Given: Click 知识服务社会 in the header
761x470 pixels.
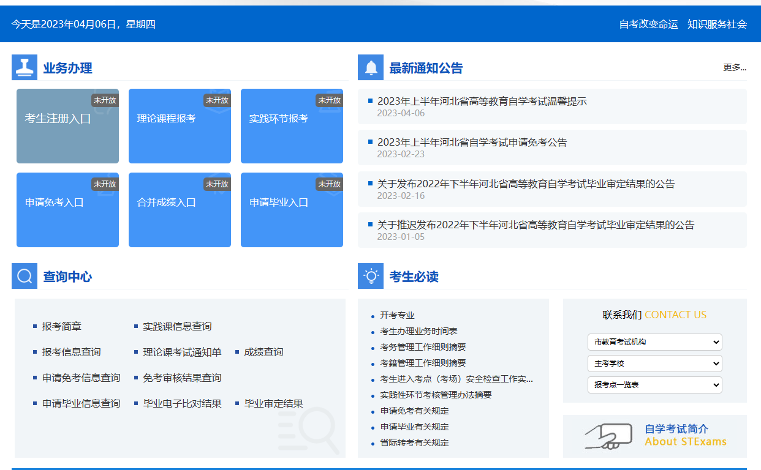Looking at the screenshot, I should pyautogui.click(x=717, y=24).
